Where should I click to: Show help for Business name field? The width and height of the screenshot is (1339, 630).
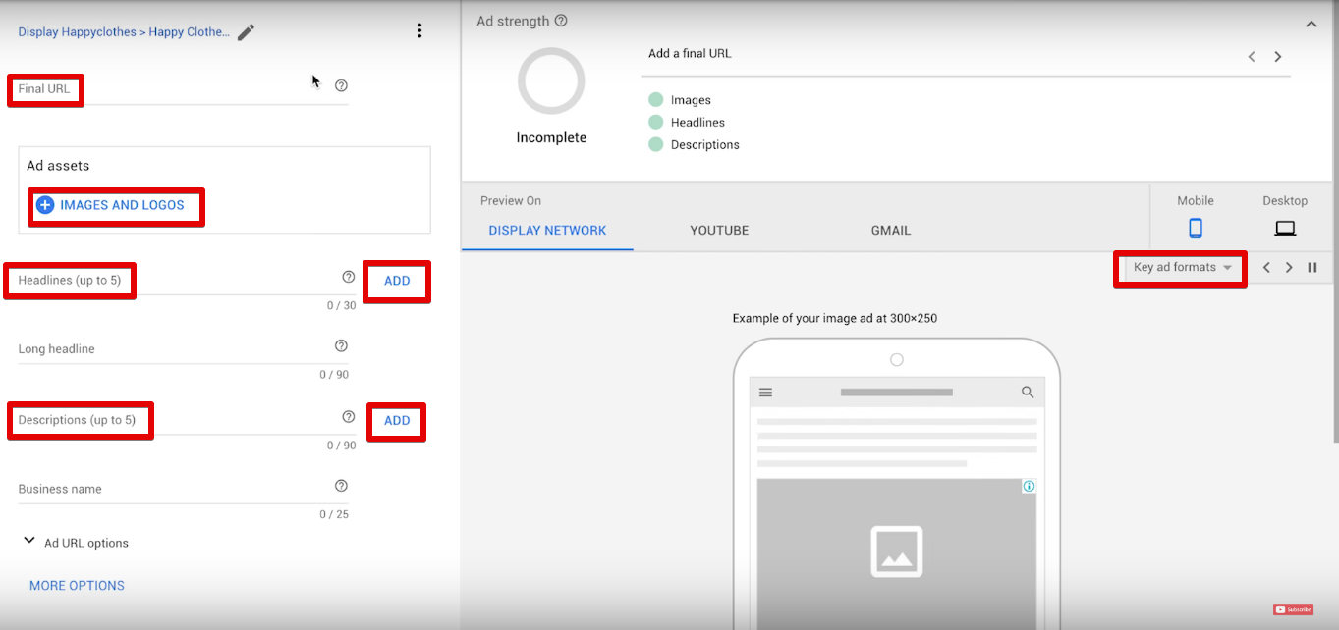(341, 486)
